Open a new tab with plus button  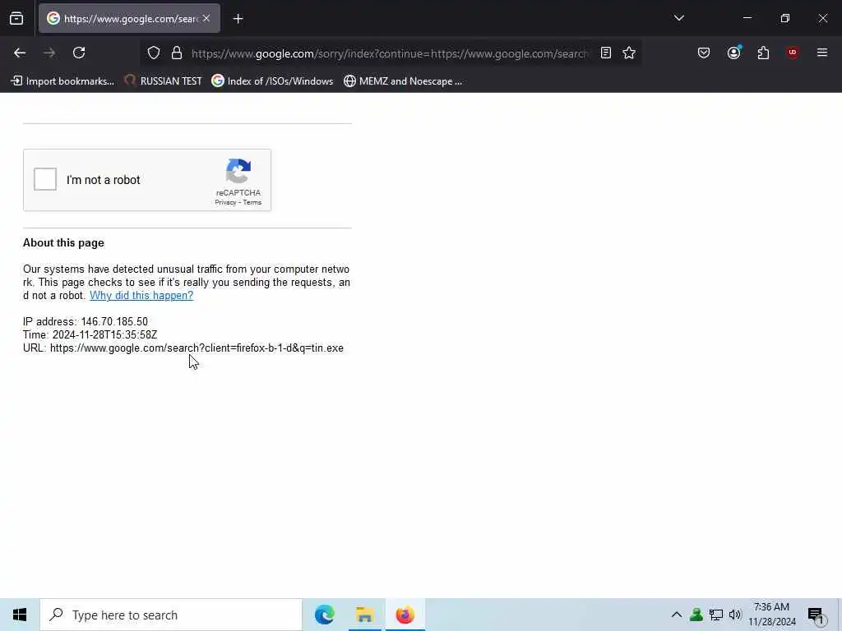pyautogui.click(x=238, y=19)
